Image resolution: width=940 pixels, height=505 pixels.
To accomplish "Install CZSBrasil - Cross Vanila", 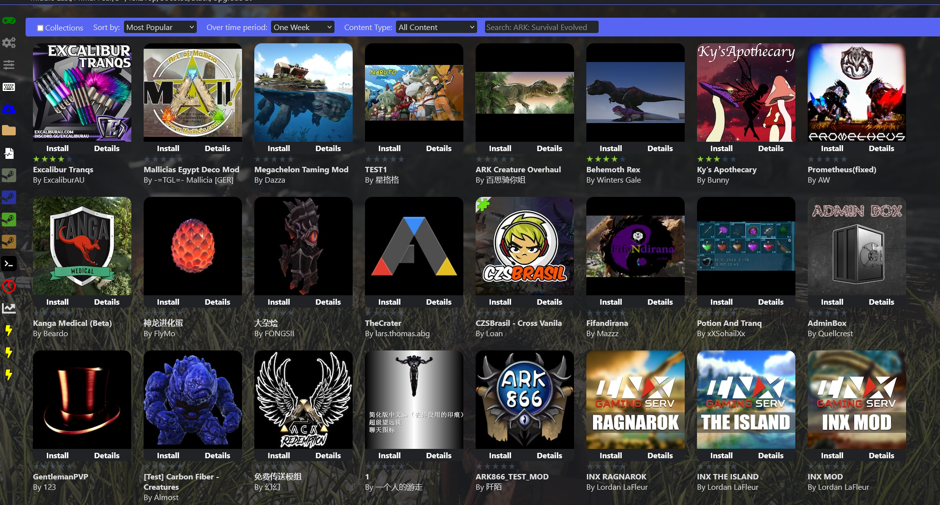I will (x=500, y=302).
